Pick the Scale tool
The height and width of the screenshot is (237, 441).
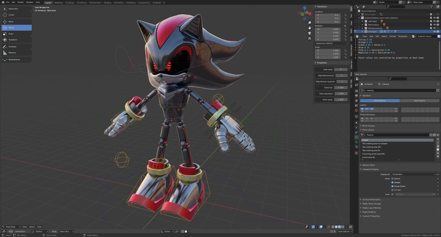click(x=16, y=34)
